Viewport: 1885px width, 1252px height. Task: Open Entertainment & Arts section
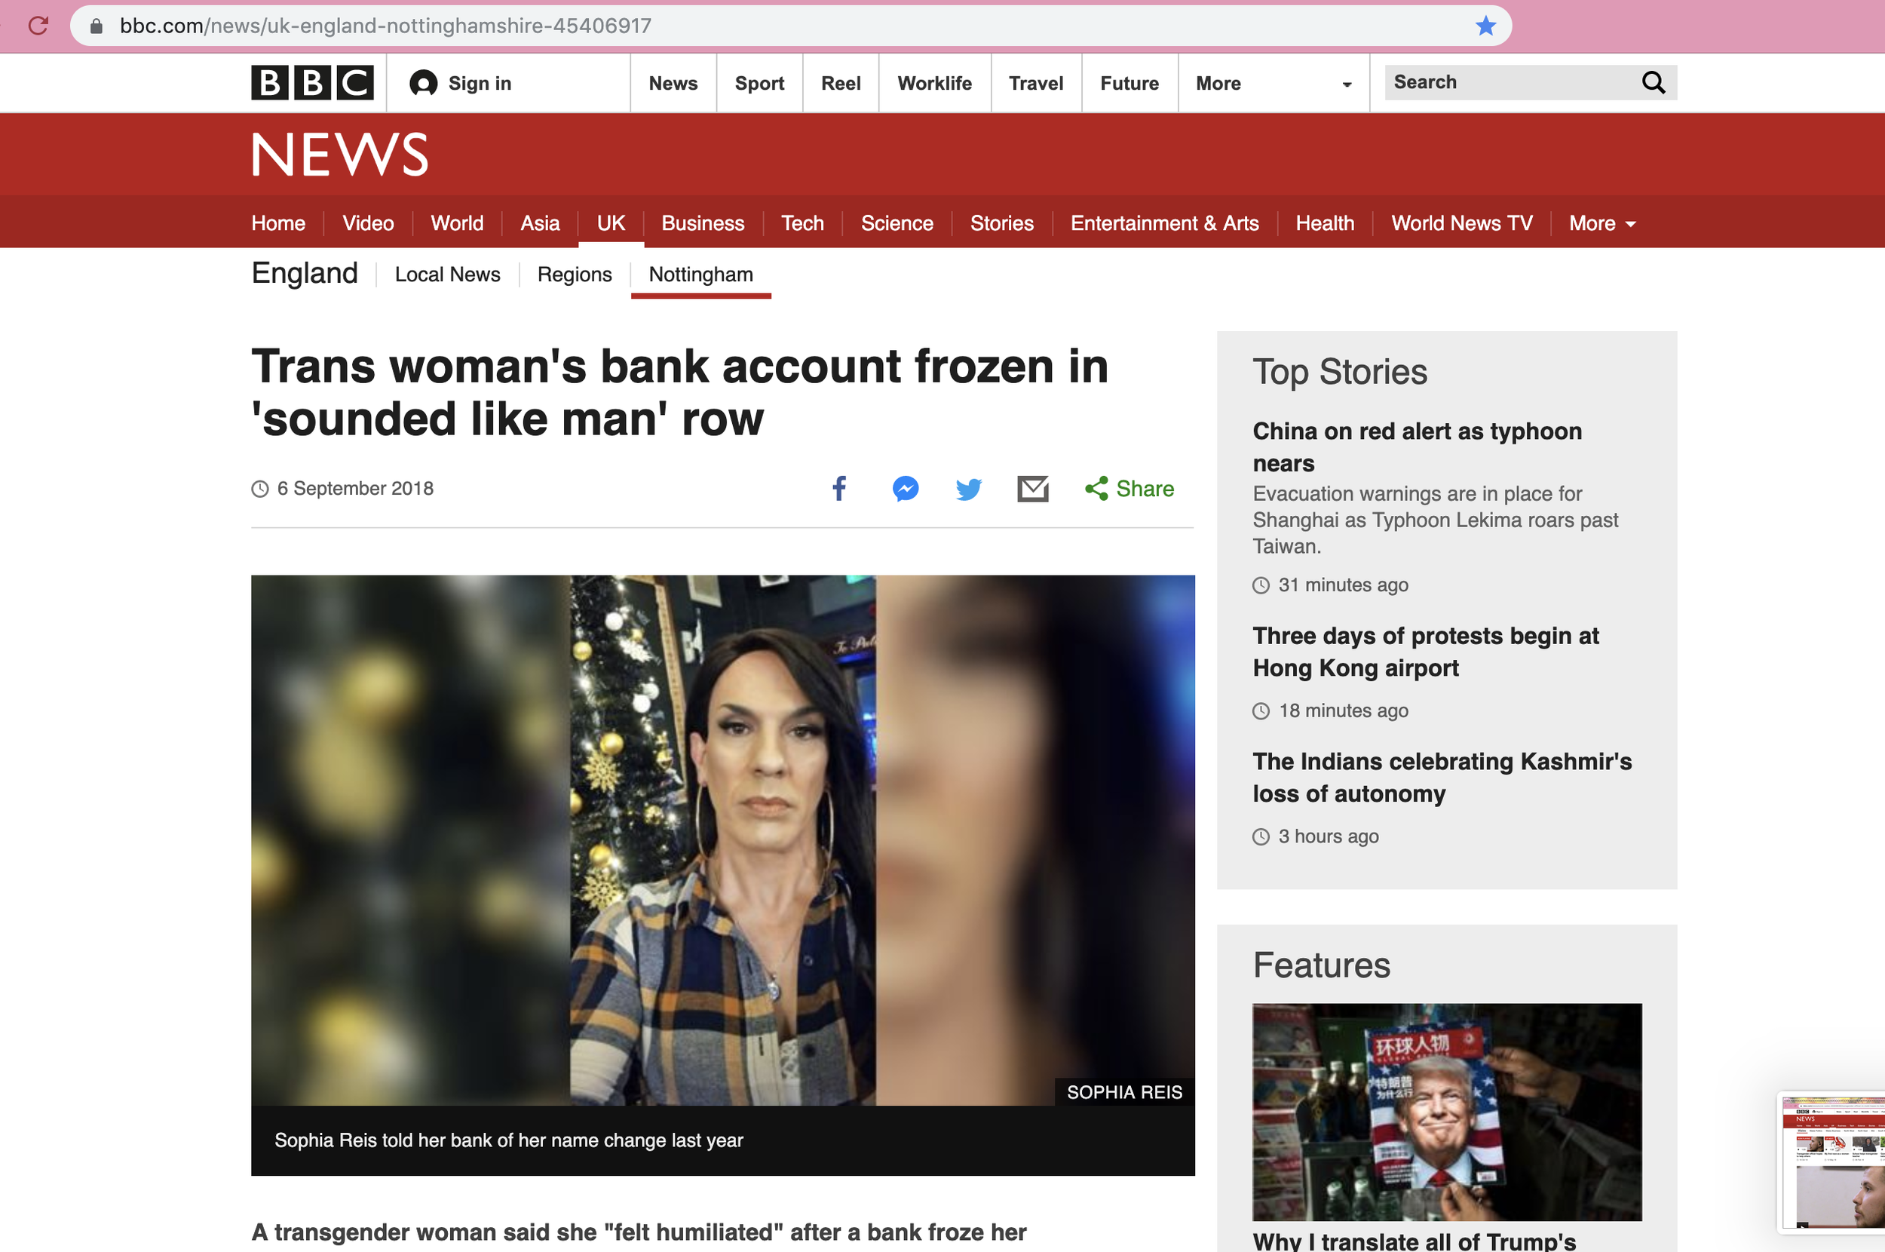click(x=1164, y=223)
